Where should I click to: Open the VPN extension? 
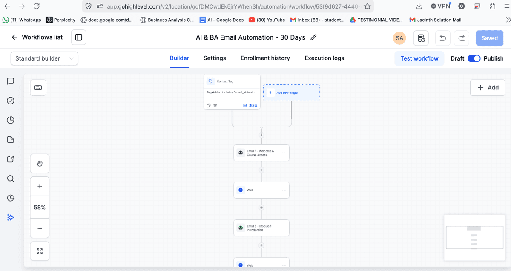[440, 6]
